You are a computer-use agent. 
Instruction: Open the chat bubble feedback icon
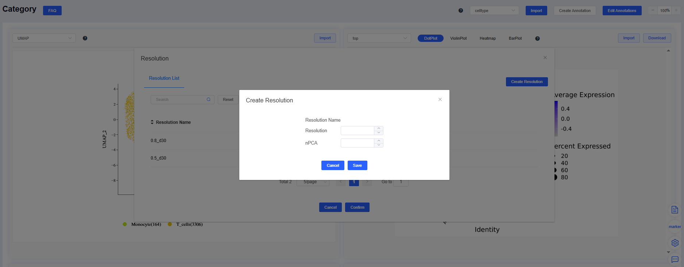point(675,259)
